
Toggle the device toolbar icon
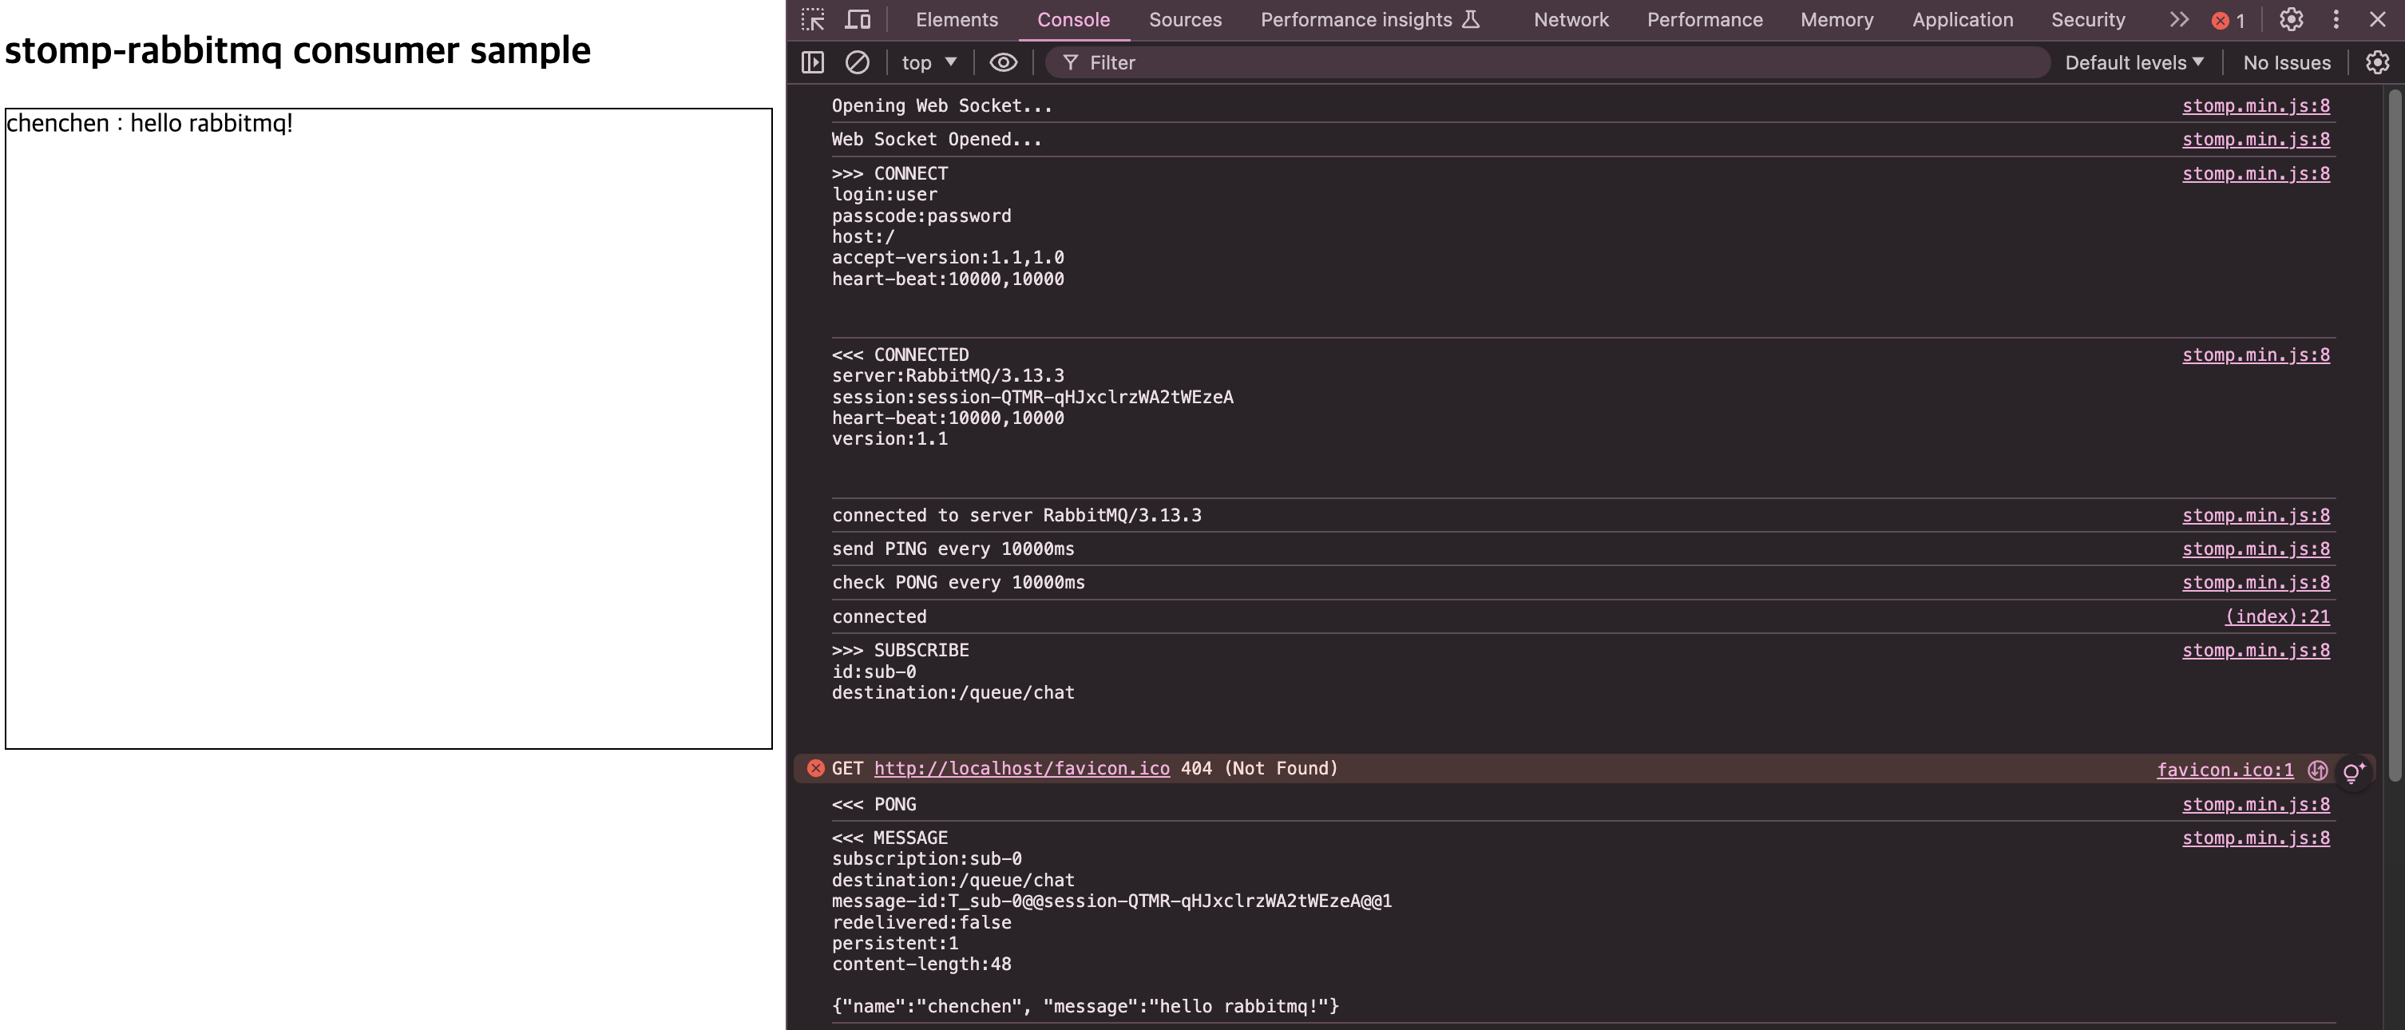[857, 20]
